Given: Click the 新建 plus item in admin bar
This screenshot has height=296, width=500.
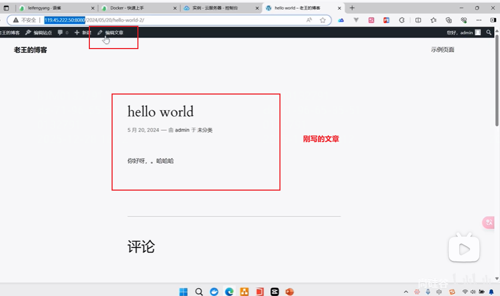Looking at the screenshot, I should point(83,33).
